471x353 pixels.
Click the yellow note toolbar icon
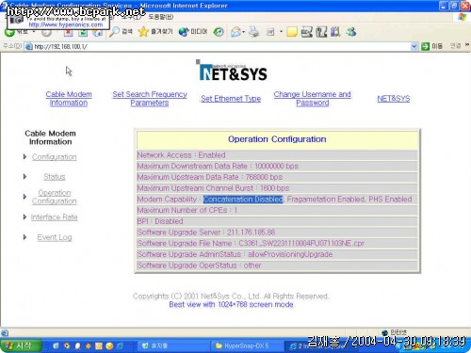click(292, 32)
